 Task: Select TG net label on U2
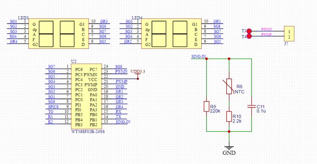(x=51, y=112)
